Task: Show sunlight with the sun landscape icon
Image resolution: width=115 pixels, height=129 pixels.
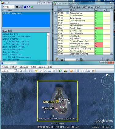Action: click(x=65, y=71)
